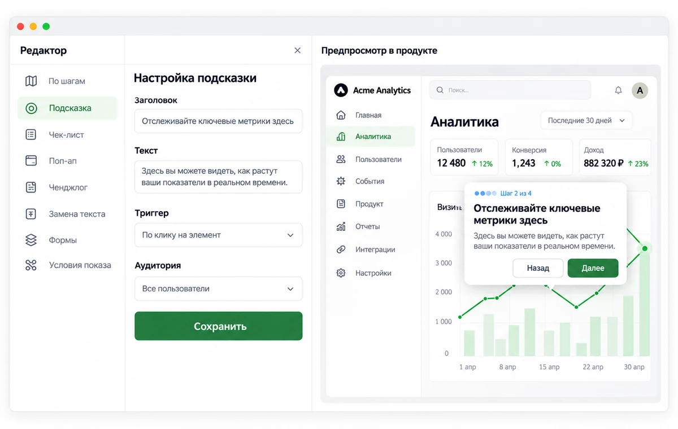Click the Текст textarea field
678x429 pixels.
pos(218,177)
